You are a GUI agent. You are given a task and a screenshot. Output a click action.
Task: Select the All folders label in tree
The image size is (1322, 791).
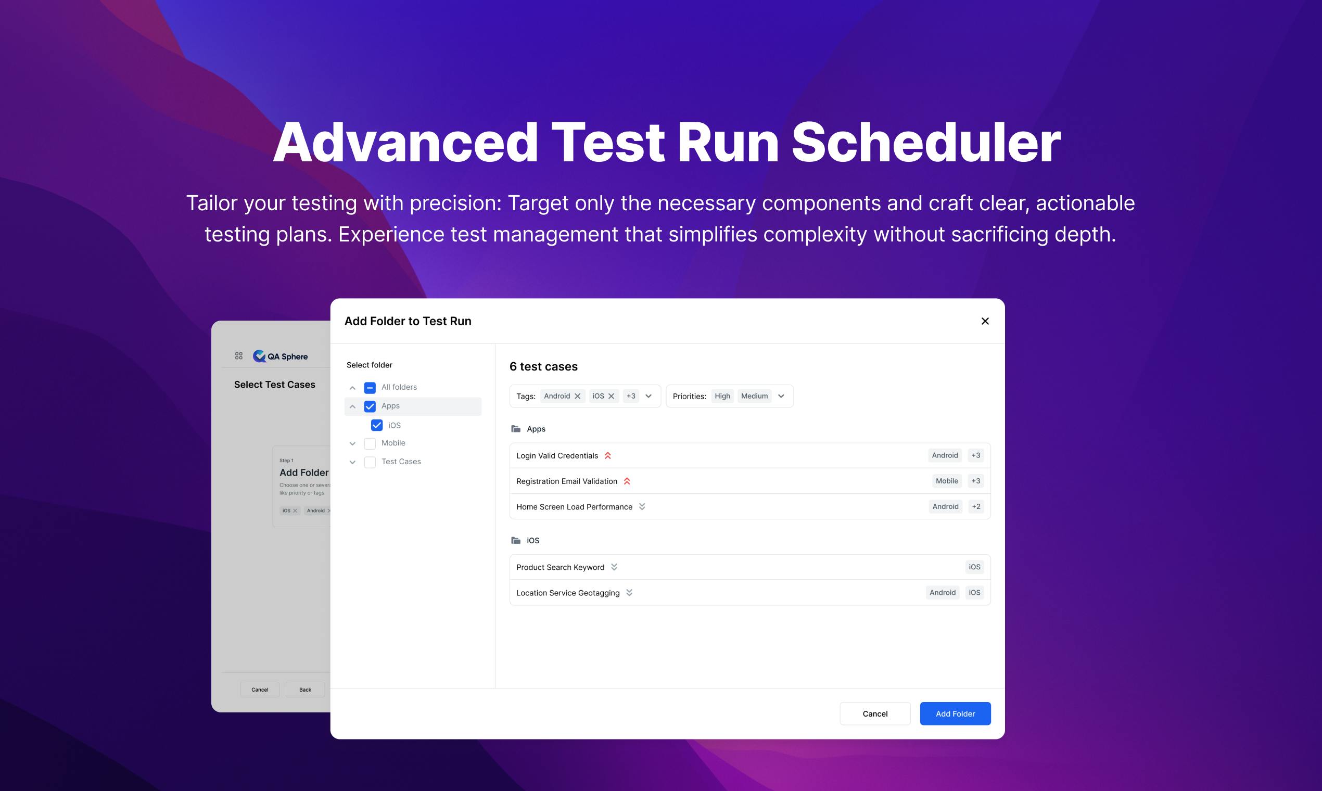click(x=399, y=387)
